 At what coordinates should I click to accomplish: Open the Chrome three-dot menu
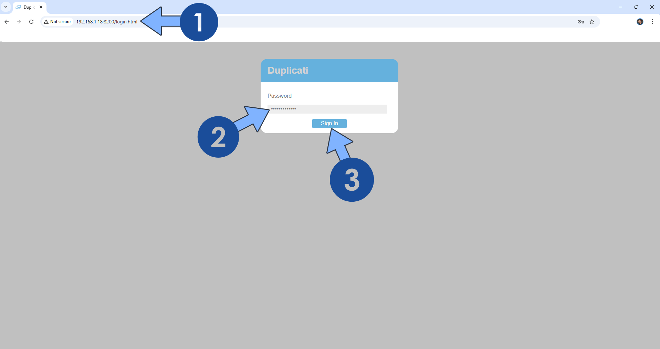tap(652, 22)
